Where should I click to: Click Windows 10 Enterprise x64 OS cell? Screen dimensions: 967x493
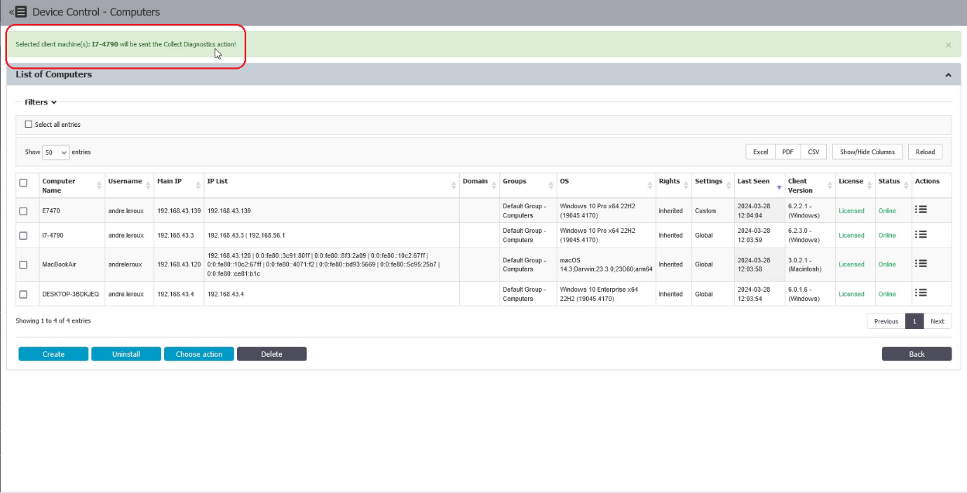click(599, 294)
